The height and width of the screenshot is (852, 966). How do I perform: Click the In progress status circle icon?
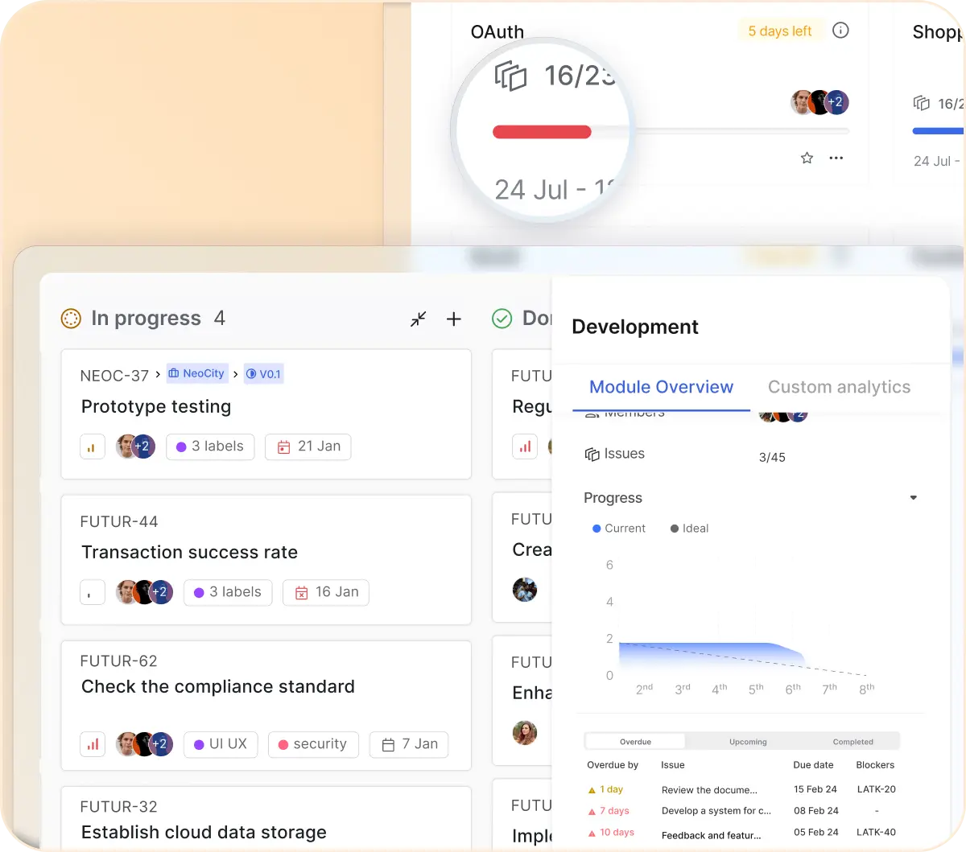tap(71, 319)
